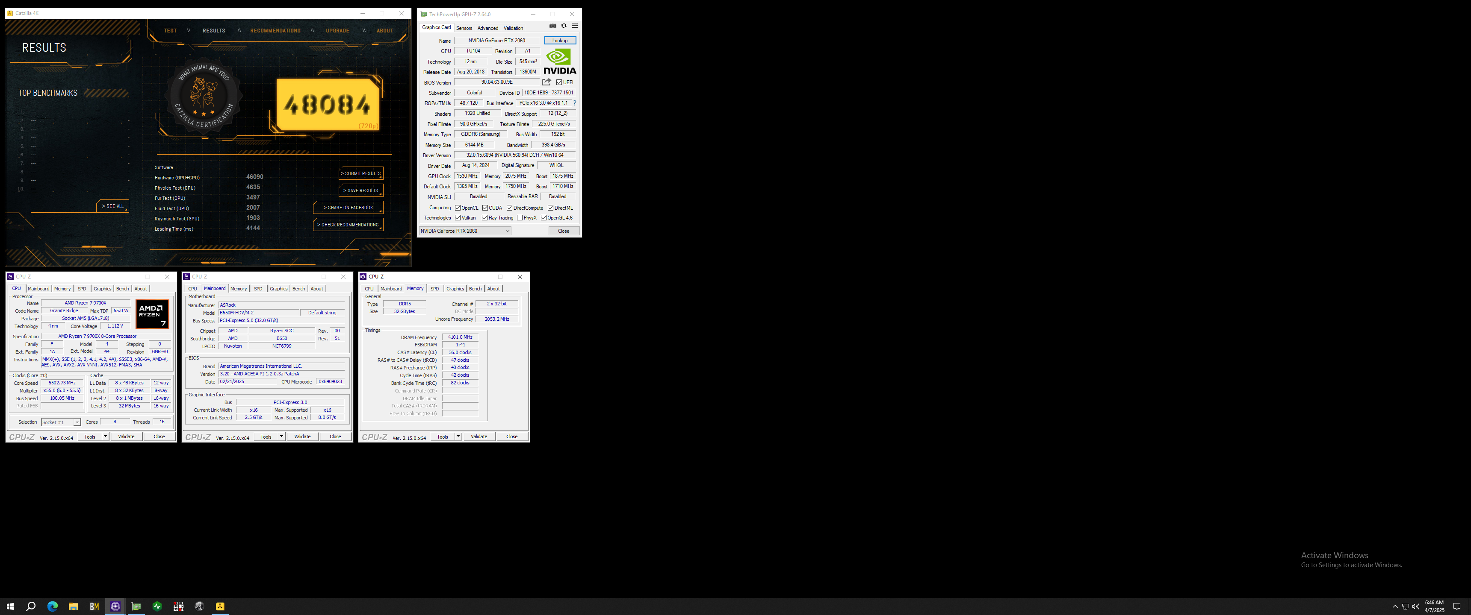1471x615 pixels.
Task: Expand Tools arrow in CPU-Z Processor window
Action: pyautogui.click(x=105, y=436)
